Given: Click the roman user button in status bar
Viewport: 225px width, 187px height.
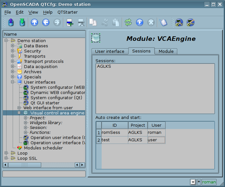Looking at the screenshot, I should [209, 182].
